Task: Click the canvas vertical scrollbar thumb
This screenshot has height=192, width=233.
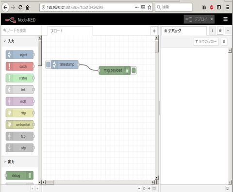Action: [156, 46]
